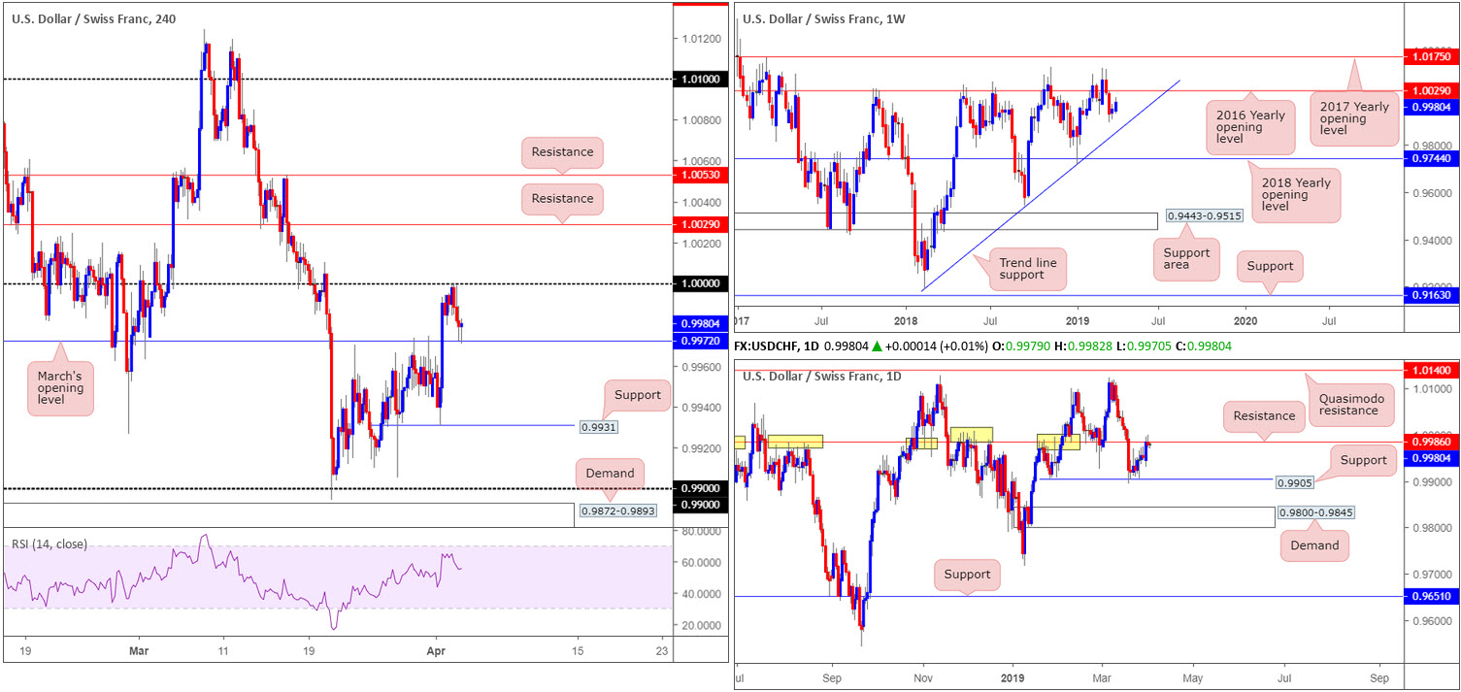
Task: Select the Demand callout on the 240 chart
Action: (x=608, y=474)
